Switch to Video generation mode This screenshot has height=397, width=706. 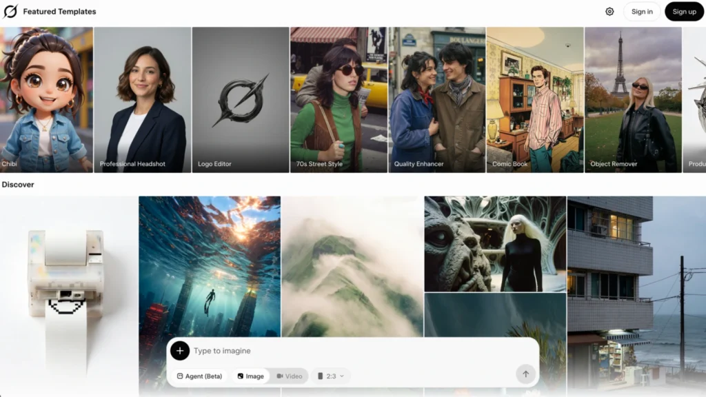290,376
